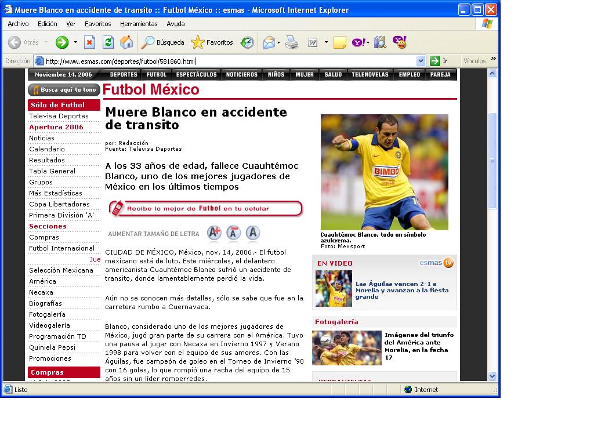The height and width of the screenshot is (428, 594).
Task: Expand the Edit button dropdown arrow
Action: 326,42
